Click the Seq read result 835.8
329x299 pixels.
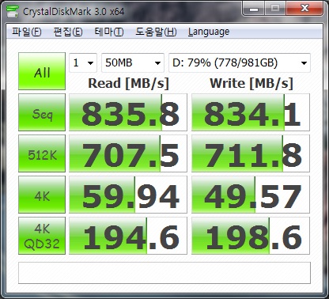tap(128, 112)
